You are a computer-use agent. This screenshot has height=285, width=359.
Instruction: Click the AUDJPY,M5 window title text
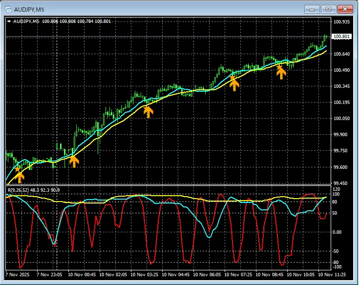pyautogui.click(x=29, y=10)
